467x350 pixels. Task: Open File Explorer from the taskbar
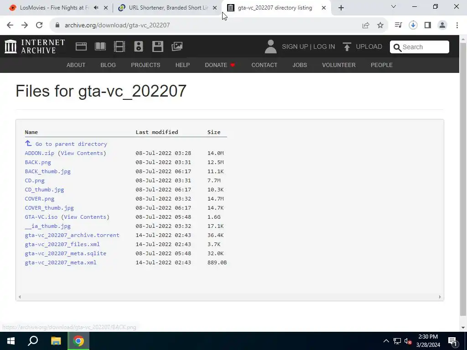(56, 341)
